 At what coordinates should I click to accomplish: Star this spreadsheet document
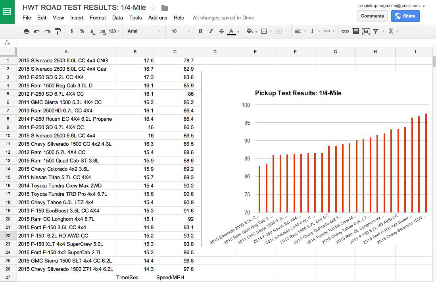pyautogui.click(x=154, y=8)
